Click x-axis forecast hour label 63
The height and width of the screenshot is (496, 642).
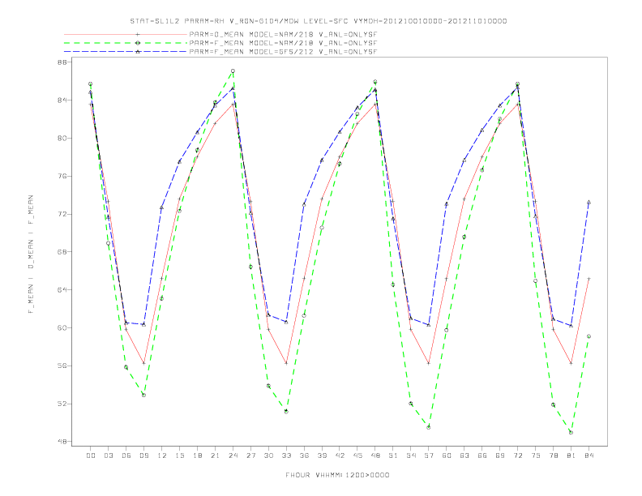(x=464, y=455)
